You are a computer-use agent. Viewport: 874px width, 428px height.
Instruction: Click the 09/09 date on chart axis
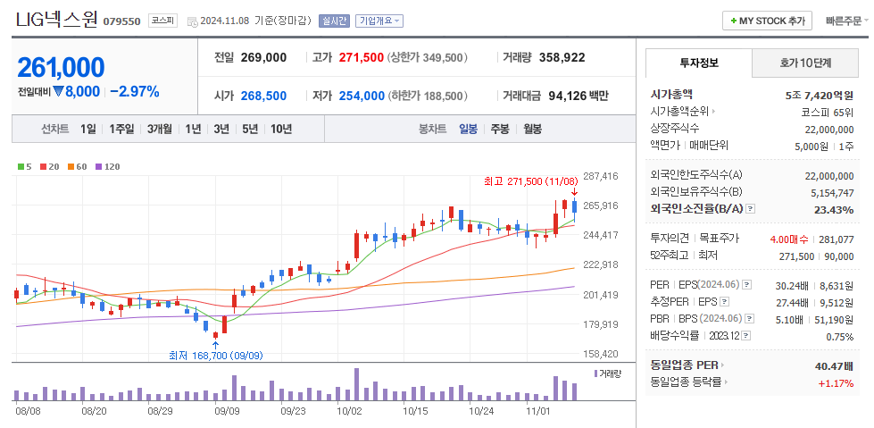pyautogui.click(x=226, y=410)
